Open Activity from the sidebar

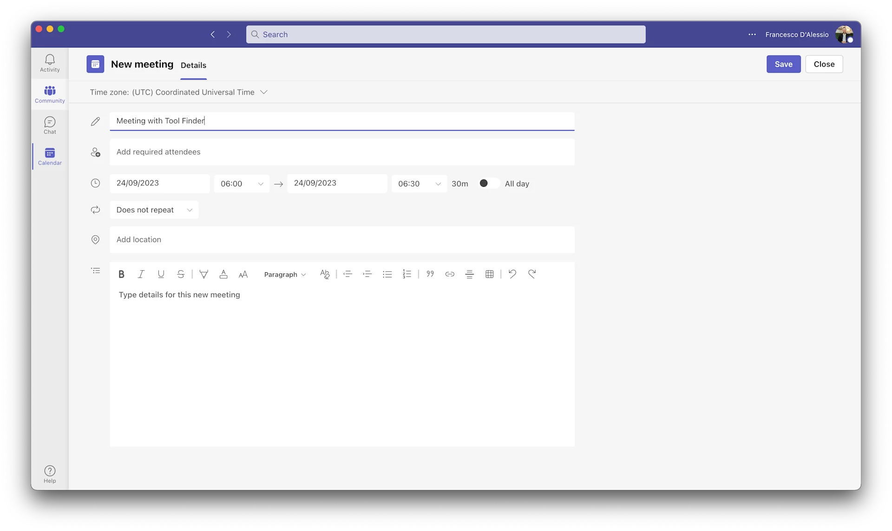tap(50, 63)
